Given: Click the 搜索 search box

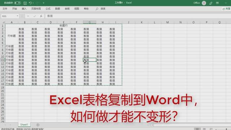Looking at the screenshot, I should point(101,9).
